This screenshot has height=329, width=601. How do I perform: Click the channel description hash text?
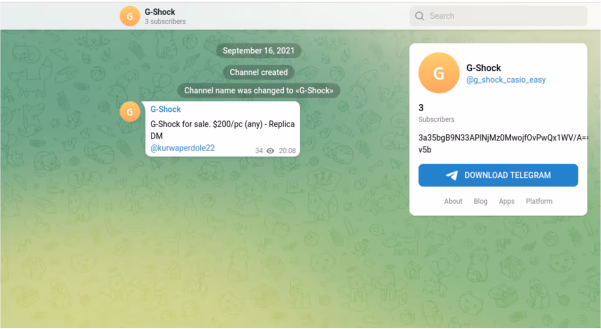(x=504, y=144)
